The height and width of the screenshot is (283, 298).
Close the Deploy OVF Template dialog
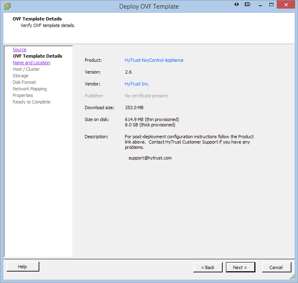click(286, 5)
